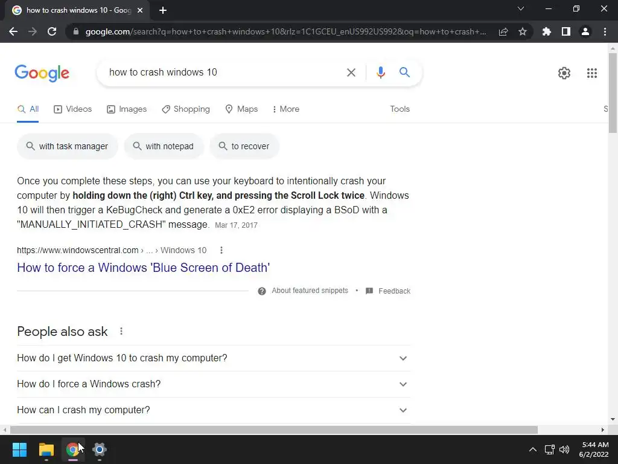
Task: Click the vertical scrollbar thumb
Action: pyautogui.click(x=613, y=92)
